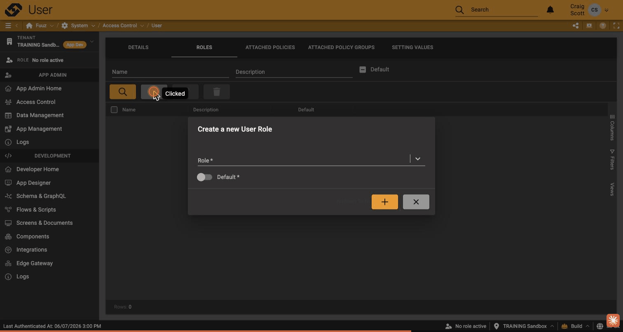Image resolution: width=623 pixels, height=332 pixels.
Task: Cancel the dialog with the X button
Action: pos(416,202)
